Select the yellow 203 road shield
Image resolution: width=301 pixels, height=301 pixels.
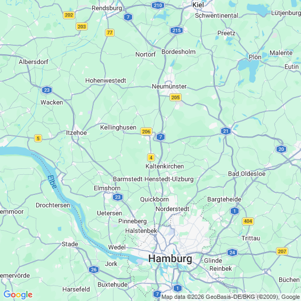(82, 27)
